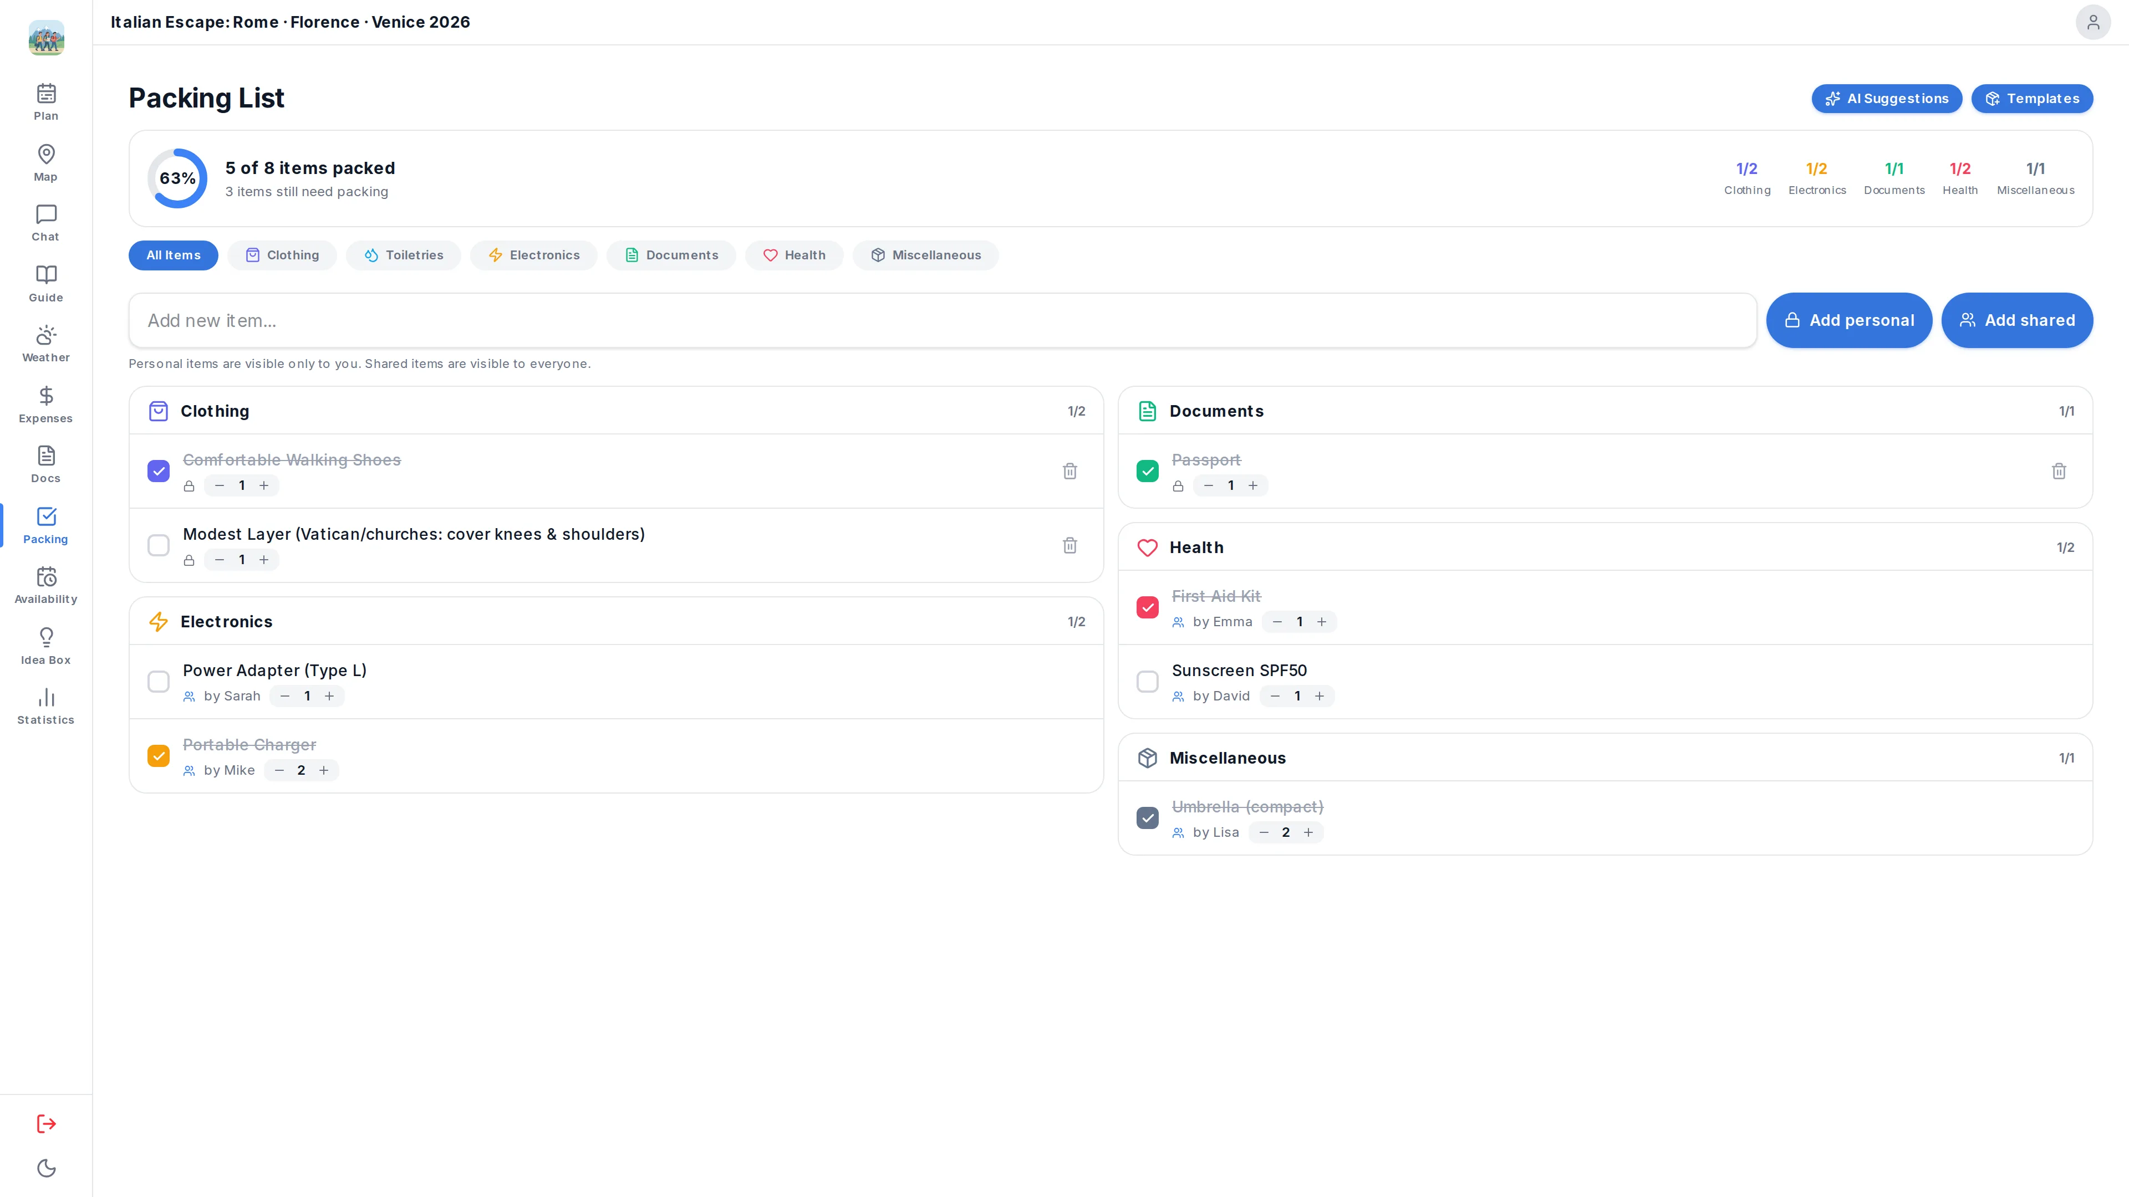Screen dimensions: 2129x1197
Task: Open the Statistics chart icon
Action: pyautogui.click(x=46, y=697)
